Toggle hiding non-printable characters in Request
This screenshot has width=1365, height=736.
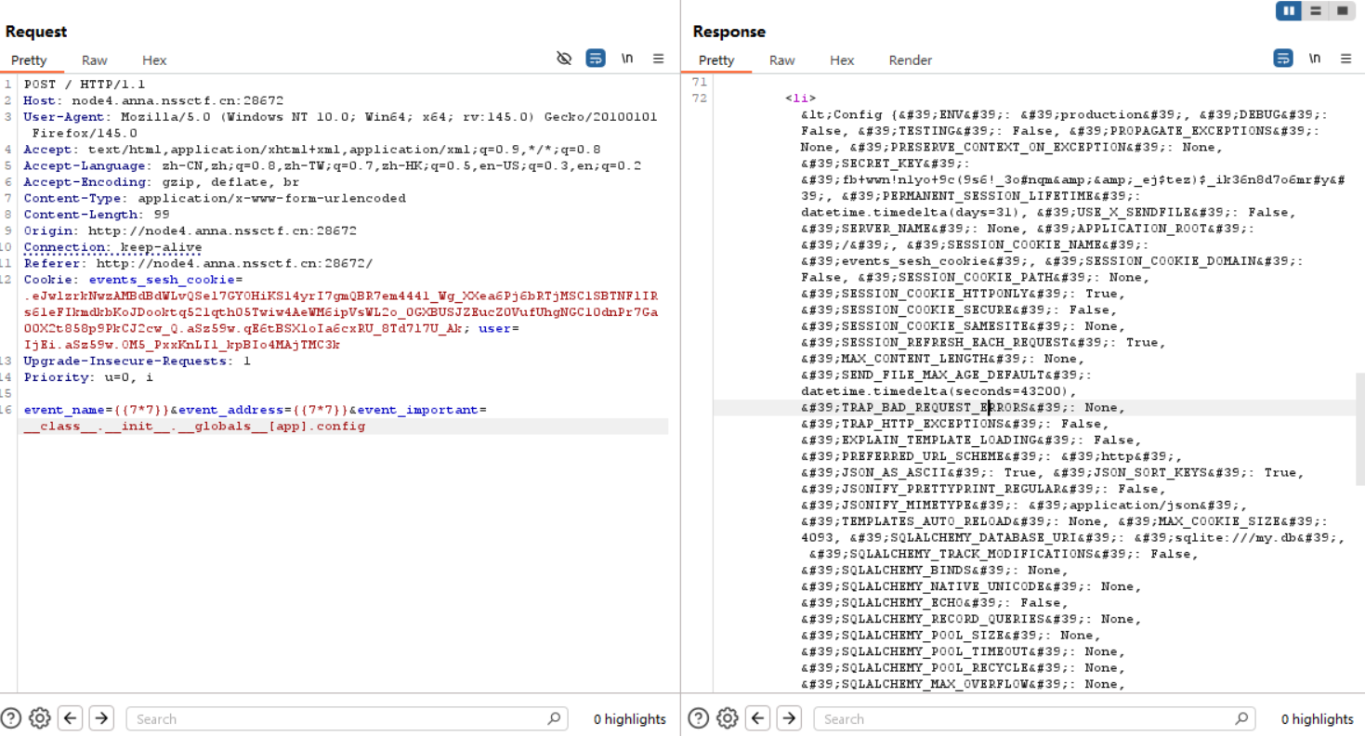tap(564, 59)
